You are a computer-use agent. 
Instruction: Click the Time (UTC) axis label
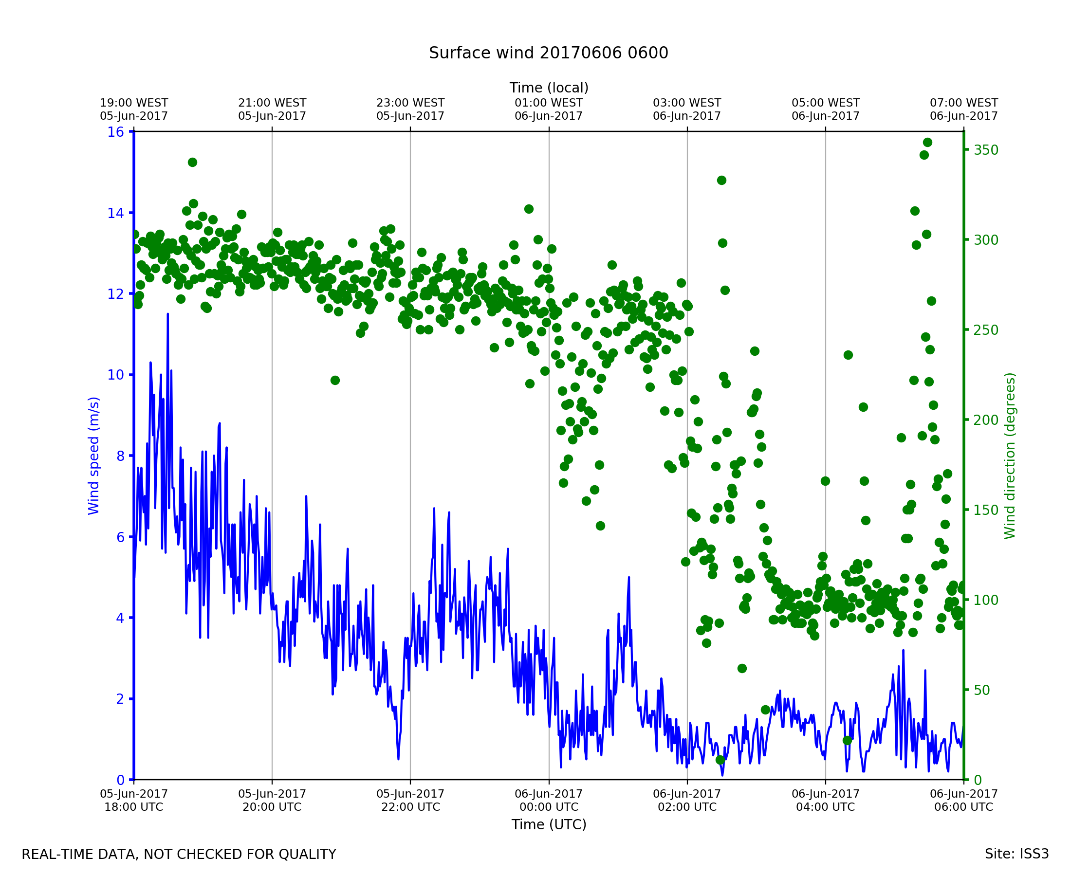tap(549, 824)
